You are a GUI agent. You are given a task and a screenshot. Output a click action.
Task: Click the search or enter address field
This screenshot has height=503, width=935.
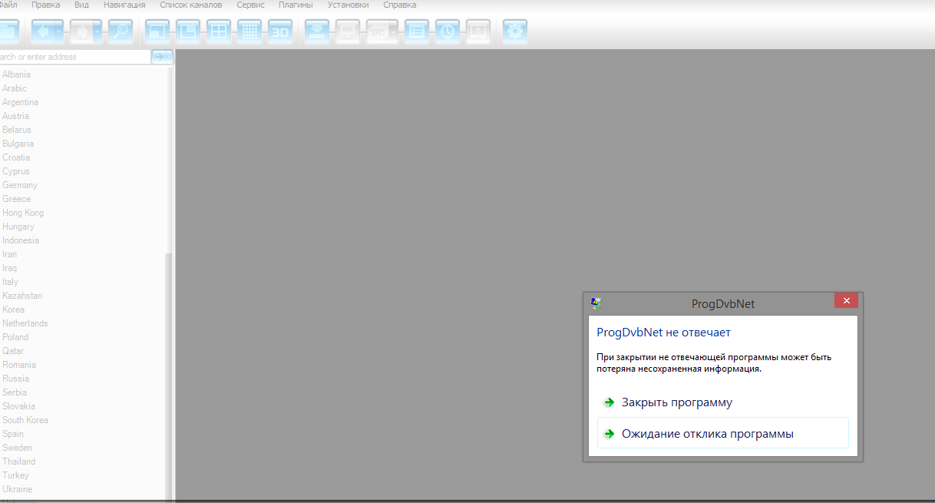coord(73,57)
